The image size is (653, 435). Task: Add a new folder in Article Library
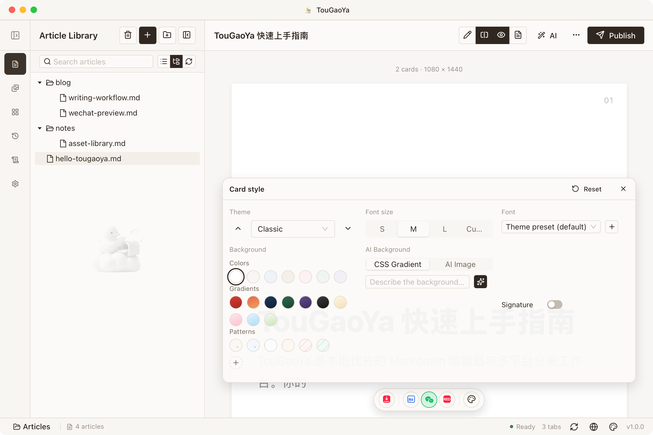point(167,35)
